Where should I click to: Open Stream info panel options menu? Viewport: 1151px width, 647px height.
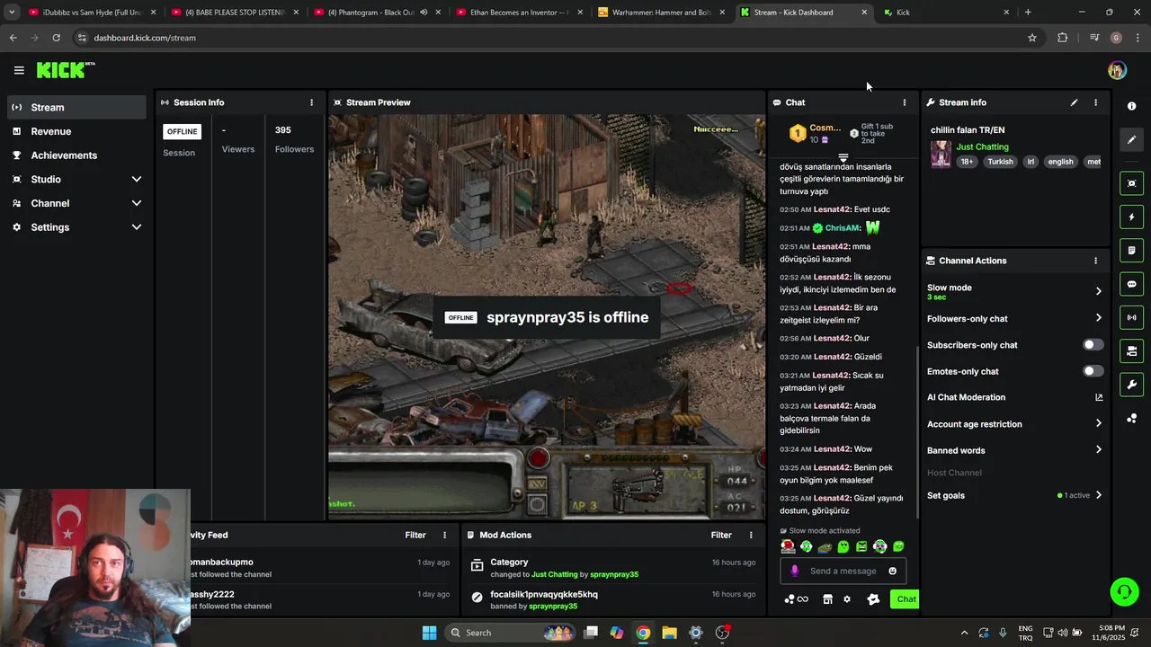tap(1095, 102)
